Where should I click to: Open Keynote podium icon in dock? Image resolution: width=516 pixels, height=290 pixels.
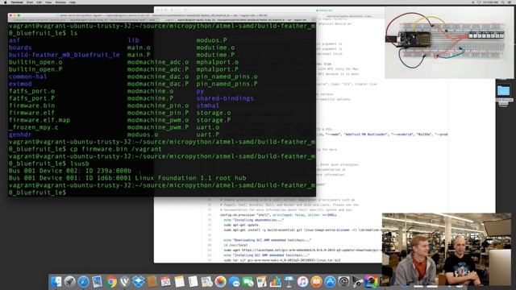(x=289, y=282)
